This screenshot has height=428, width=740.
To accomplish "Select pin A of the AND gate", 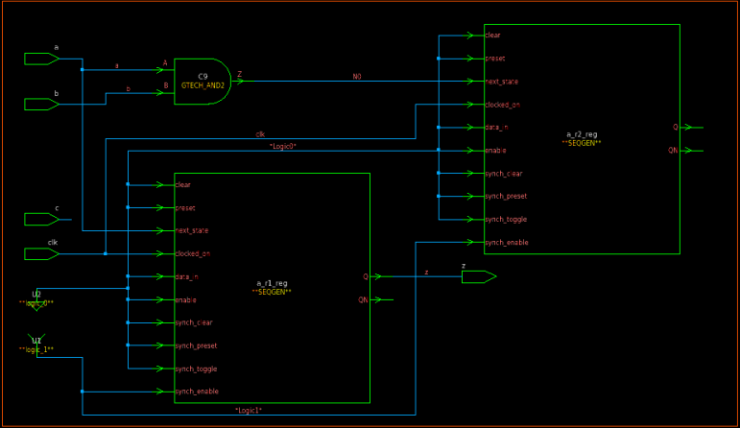I will click(165, 63).
